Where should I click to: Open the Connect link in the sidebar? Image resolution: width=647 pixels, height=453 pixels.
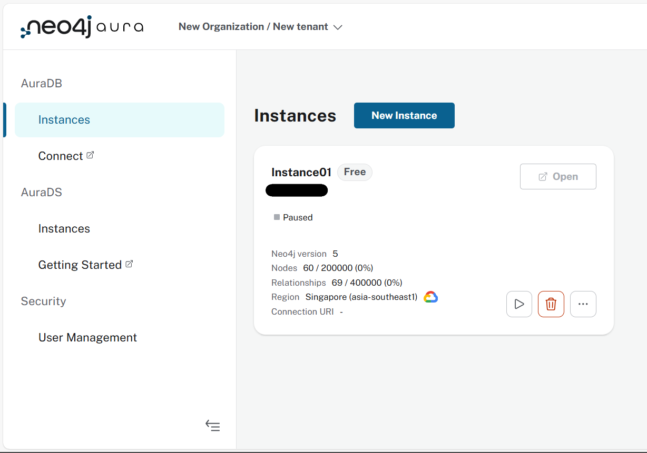(x=60, y=156)
